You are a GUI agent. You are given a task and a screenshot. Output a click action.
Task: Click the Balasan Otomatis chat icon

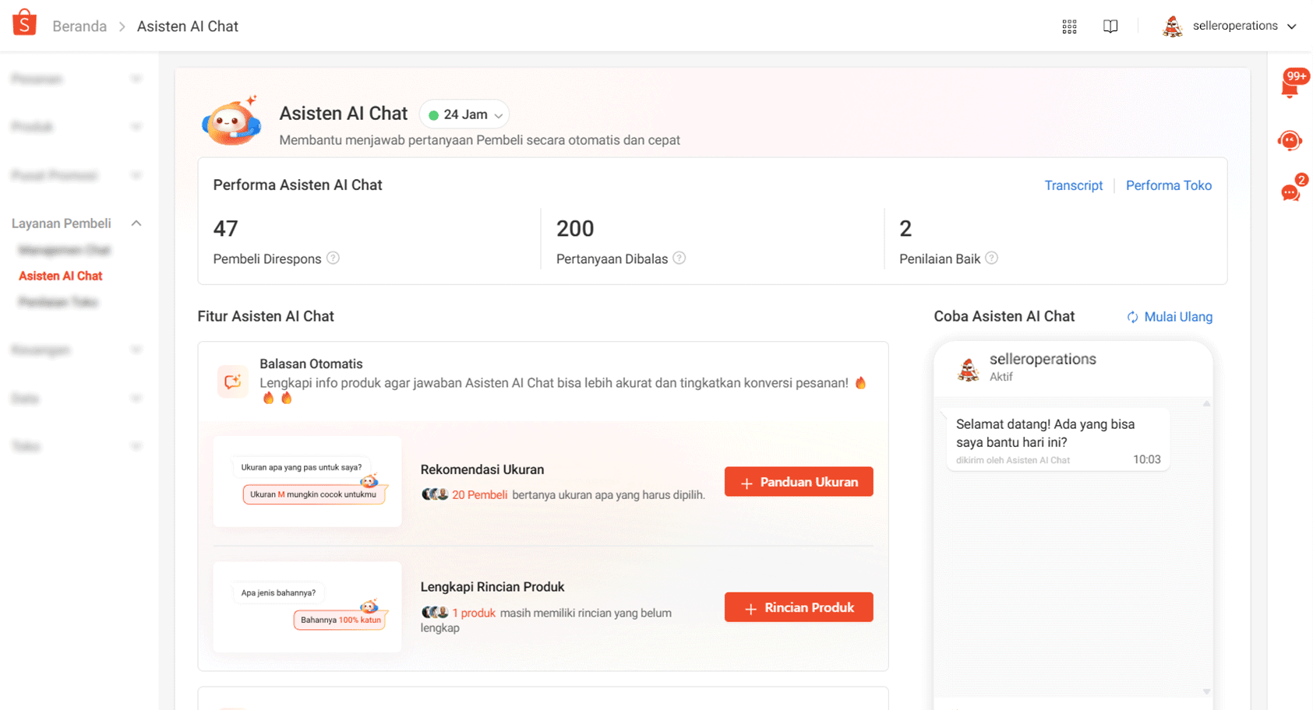tap(232, 381)
